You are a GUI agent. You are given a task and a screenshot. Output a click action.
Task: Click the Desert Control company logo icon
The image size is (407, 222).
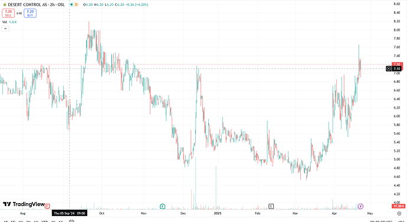4,5
